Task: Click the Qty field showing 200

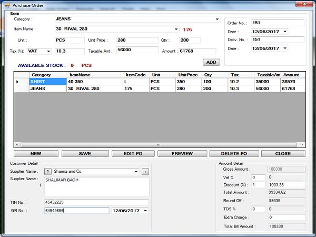Action: coord(190,40)
